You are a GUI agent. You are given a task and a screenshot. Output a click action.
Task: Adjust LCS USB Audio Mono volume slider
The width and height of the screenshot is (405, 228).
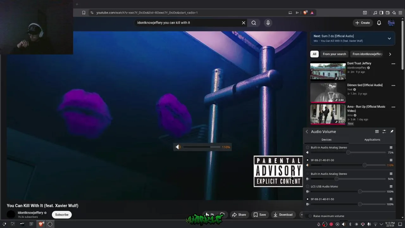pos(348,192)
